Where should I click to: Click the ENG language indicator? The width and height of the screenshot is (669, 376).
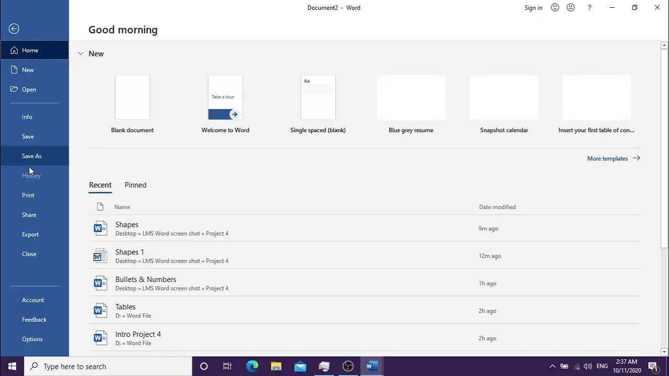pyautogui.click(x=603, y=367)
